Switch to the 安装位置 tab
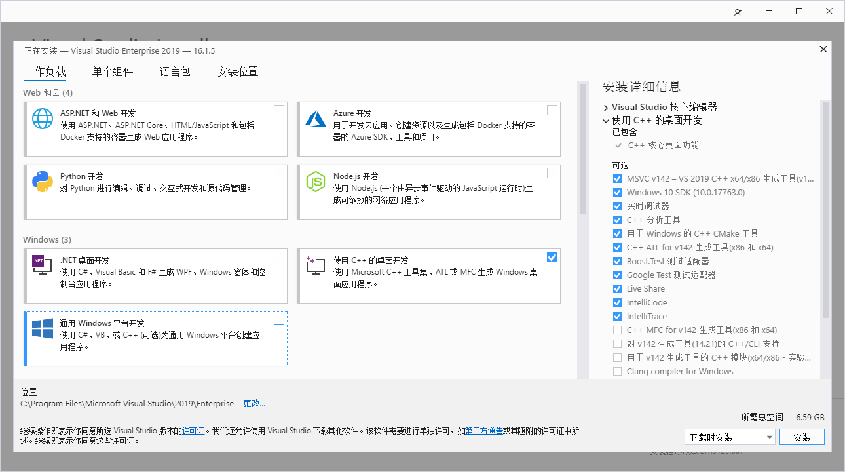This screenshot has height=472, width=845. (238, 72)
